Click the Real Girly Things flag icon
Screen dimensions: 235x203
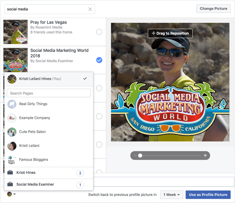[x=12, y=104]
